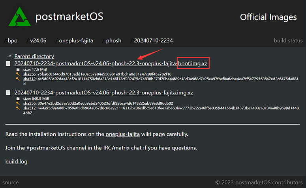The image size is (306, 188).
Task: Open the build log link
Action: (17, 161)
